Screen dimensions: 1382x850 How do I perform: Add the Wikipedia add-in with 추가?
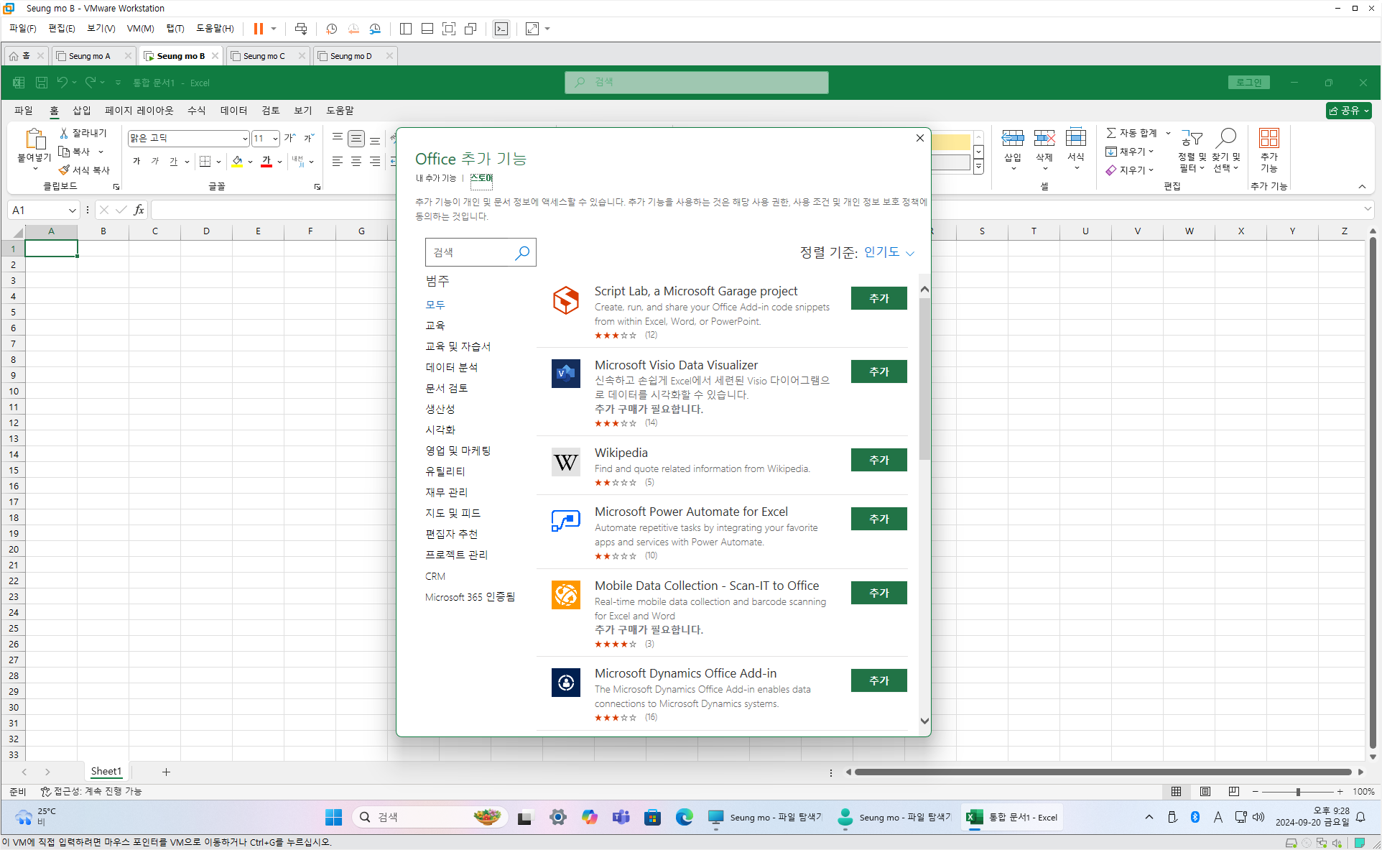(878, 460)
